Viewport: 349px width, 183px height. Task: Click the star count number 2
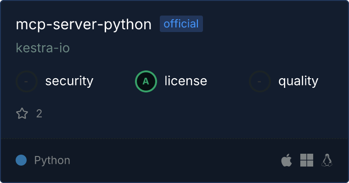[x=39, y=113]
